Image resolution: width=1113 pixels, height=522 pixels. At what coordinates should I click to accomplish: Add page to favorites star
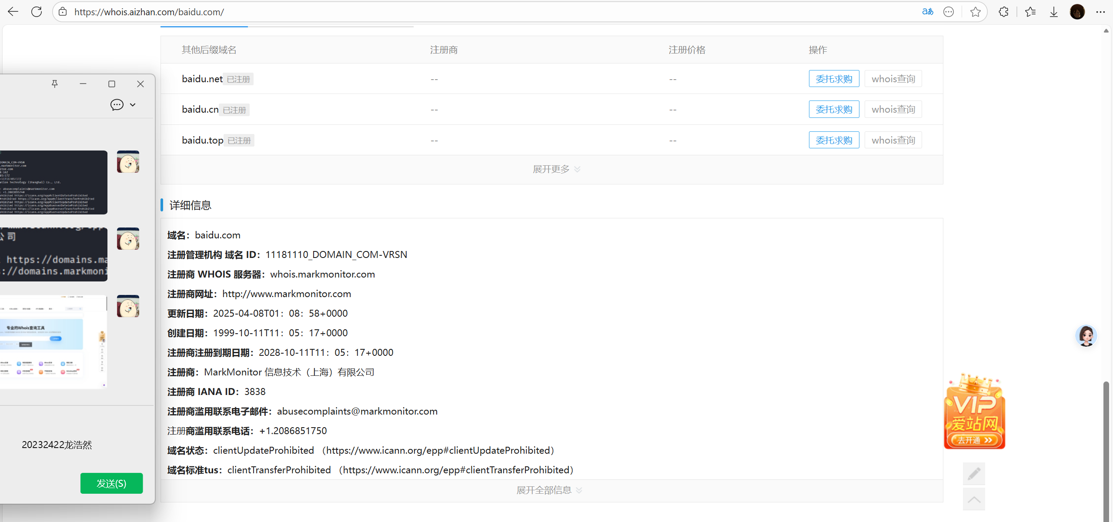[x=975, y=12]
